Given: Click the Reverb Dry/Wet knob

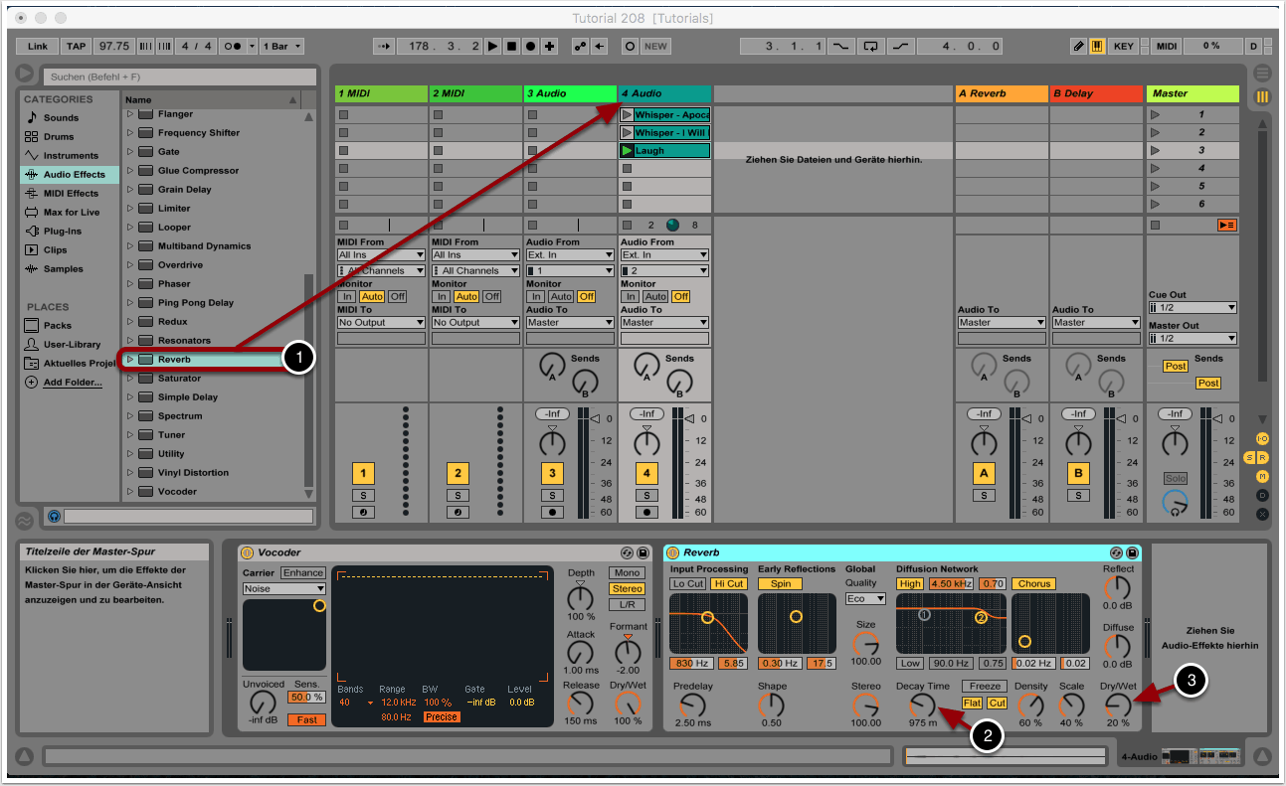Looking at the screenshot, I should click(1118, 706).
